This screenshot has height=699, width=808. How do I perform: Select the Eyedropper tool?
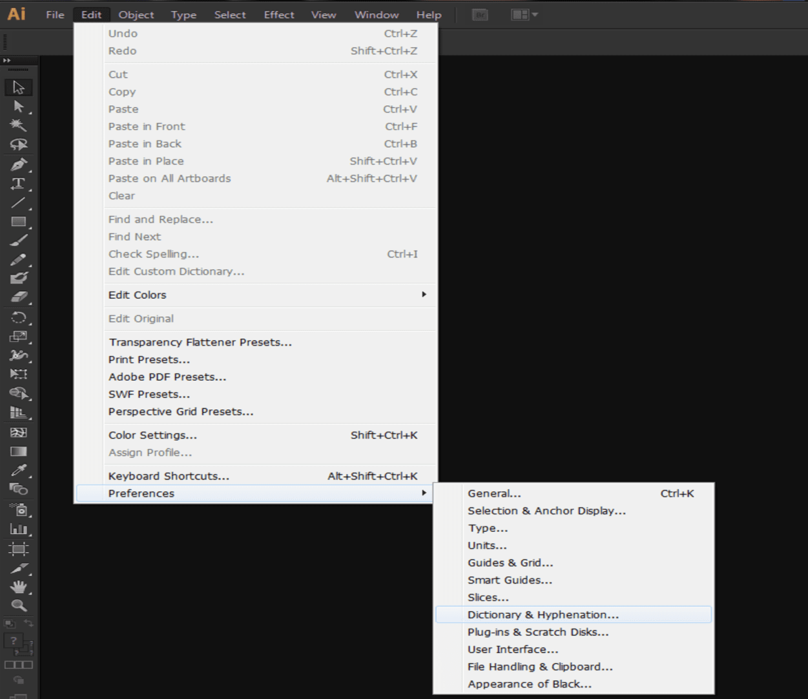tap(19, 471)
